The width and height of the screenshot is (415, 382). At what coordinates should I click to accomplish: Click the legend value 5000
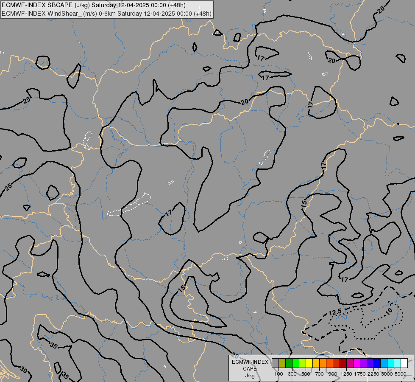tap(401, 374)
